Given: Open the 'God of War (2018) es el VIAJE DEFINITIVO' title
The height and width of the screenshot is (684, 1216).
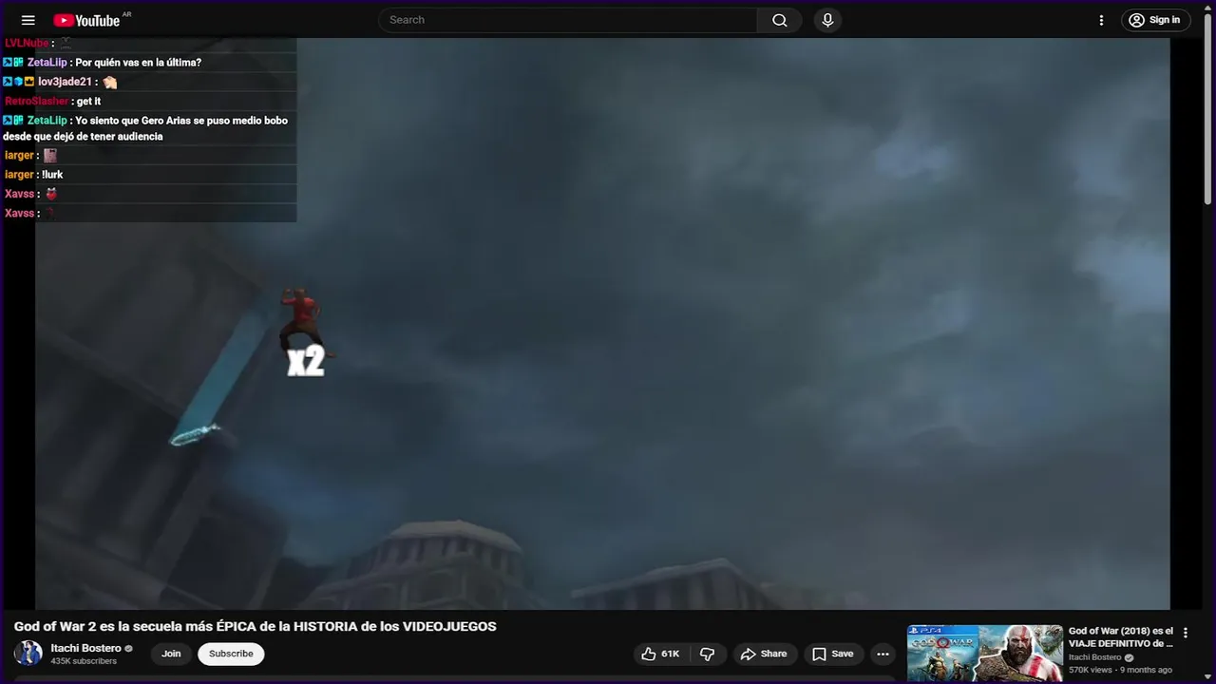Looking at the screenshot, I should (1121, 637).
